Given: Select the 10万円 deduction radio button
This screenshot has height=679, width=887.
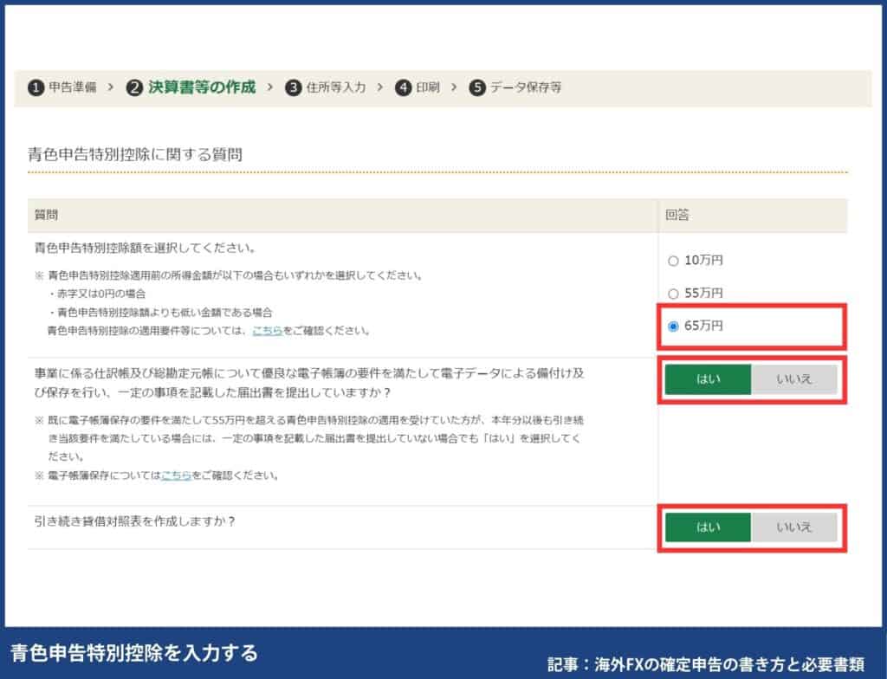Looking at the screenshot, I should pos(673,261).
